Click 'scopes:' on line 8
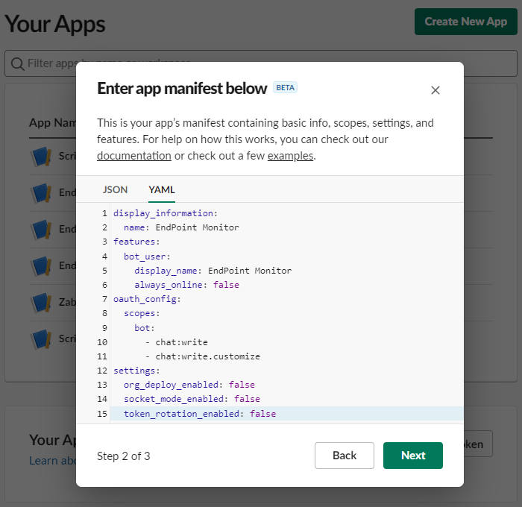Image resolution: width=522 pixels, height=507 pixels. point(142,314)
